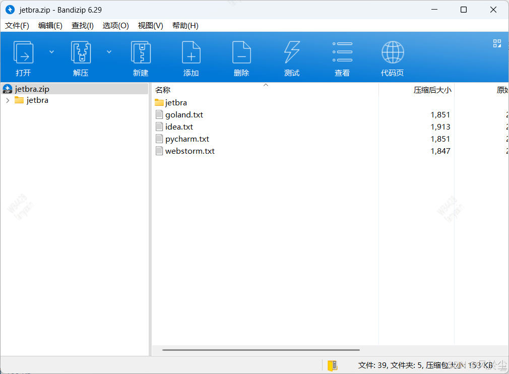Click the 新建 (New archive) icon
509x374 pixels.
click(141, 52)
